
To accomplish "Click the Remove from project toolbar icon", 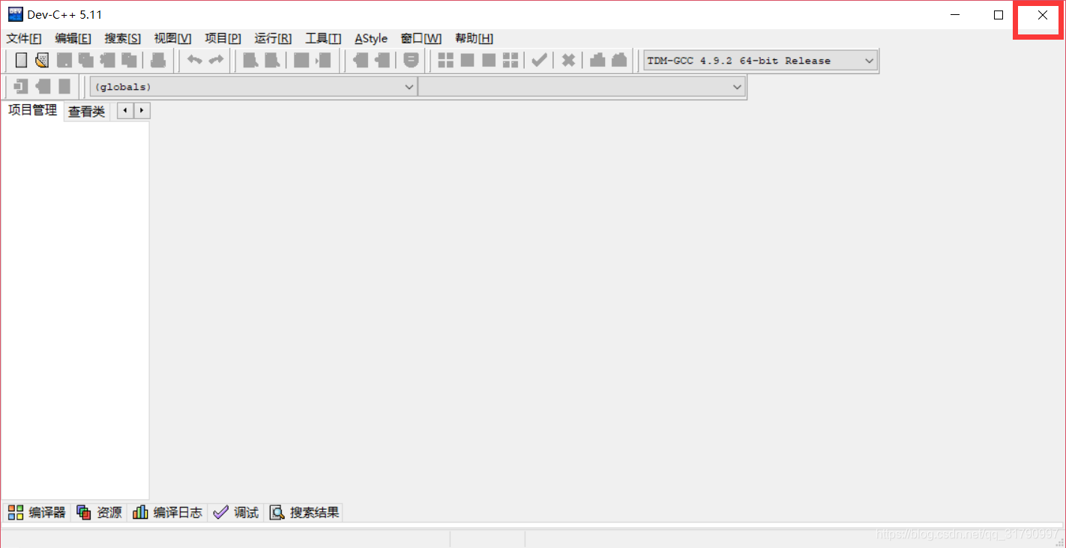I will coord(382,61).
